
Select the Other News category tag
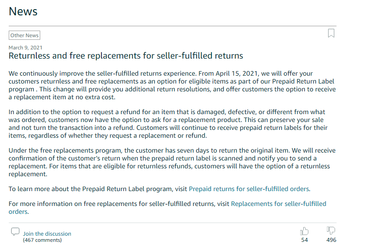click(x=24, y=35)
